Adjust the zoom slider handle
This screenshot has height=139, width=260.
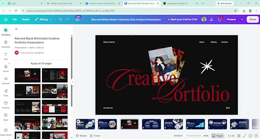(x=184, y=136)
